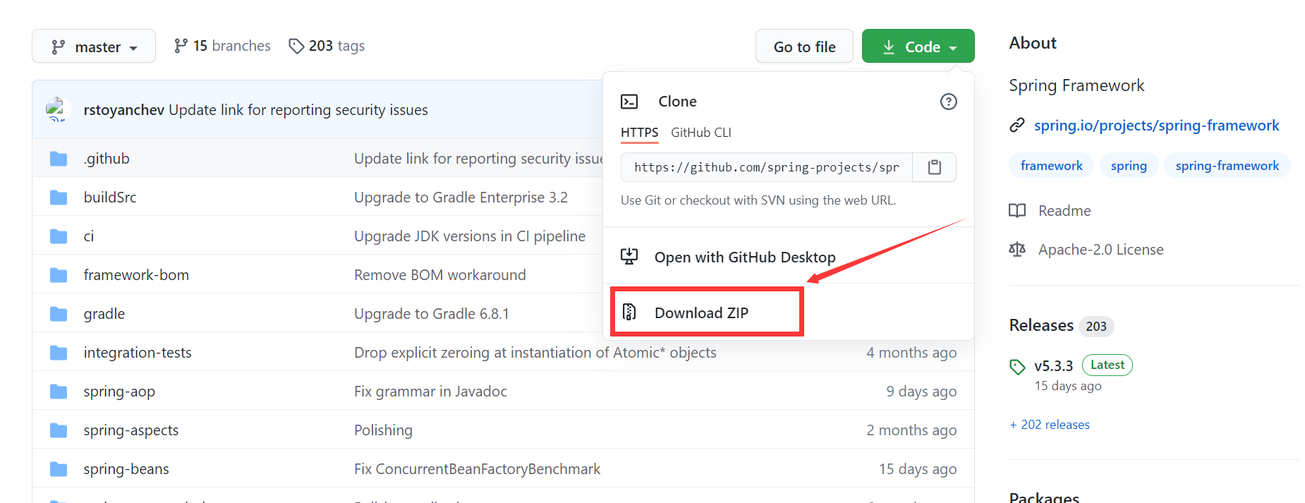Viewport: 1305px width, 503px height.
Task: Click the spring-aspects folder icon
Action: [59, 430]
